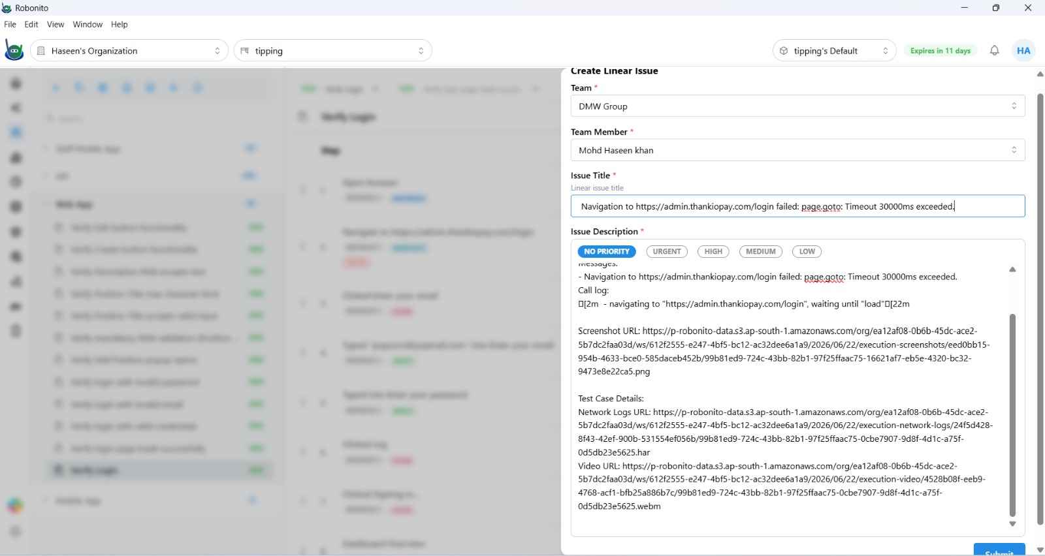Open the Window menu
1045x556 pixels.
(88, 24)
